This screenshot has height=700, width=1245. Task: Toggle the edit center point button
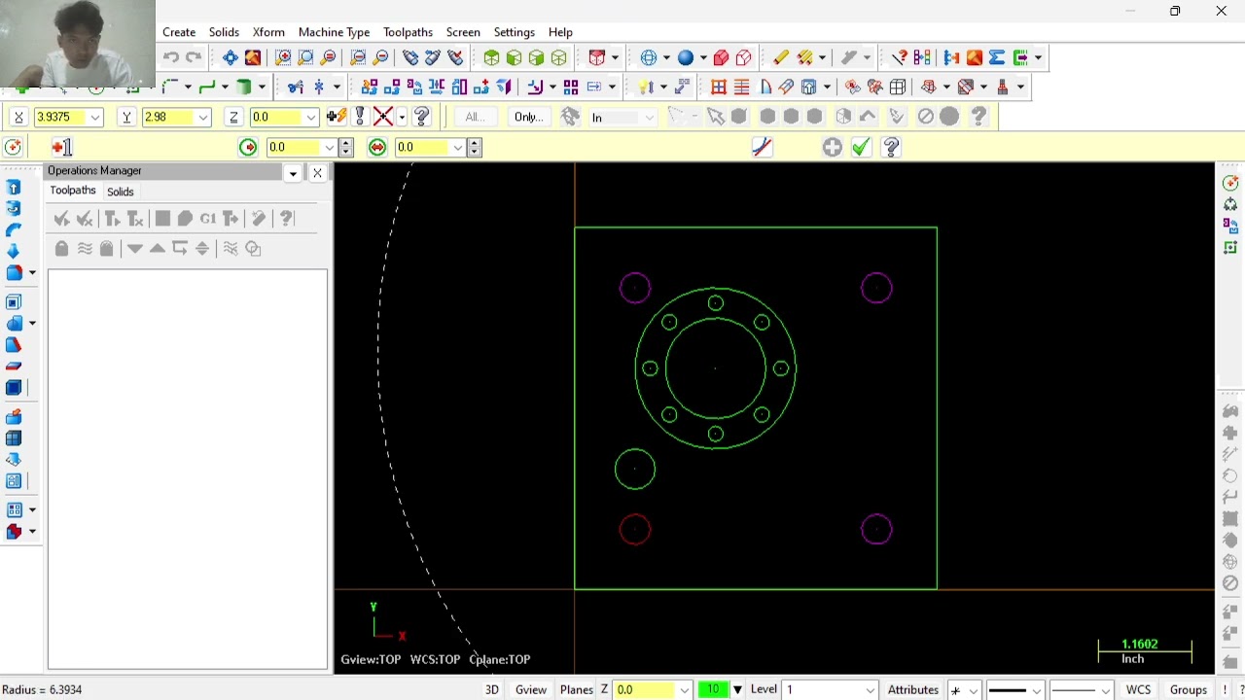coord(61,147)
